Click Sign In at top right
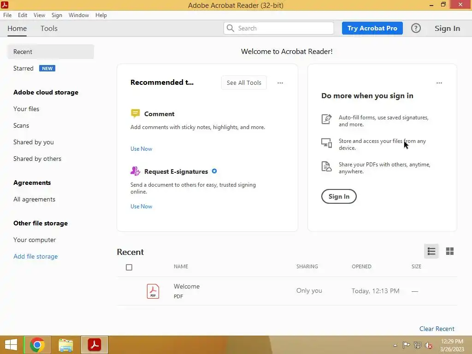This screenshot has height=354, width=472. [x=447, y=28]
